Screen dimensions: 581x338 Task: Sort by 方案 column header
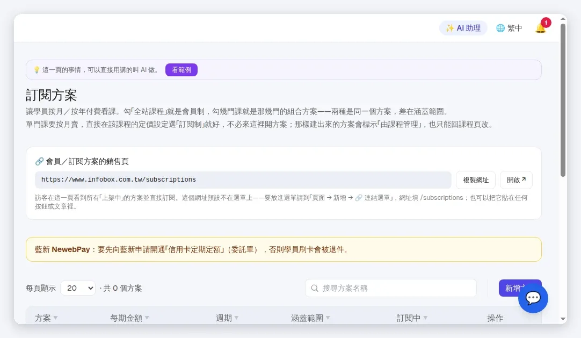(x=46, y=318)
